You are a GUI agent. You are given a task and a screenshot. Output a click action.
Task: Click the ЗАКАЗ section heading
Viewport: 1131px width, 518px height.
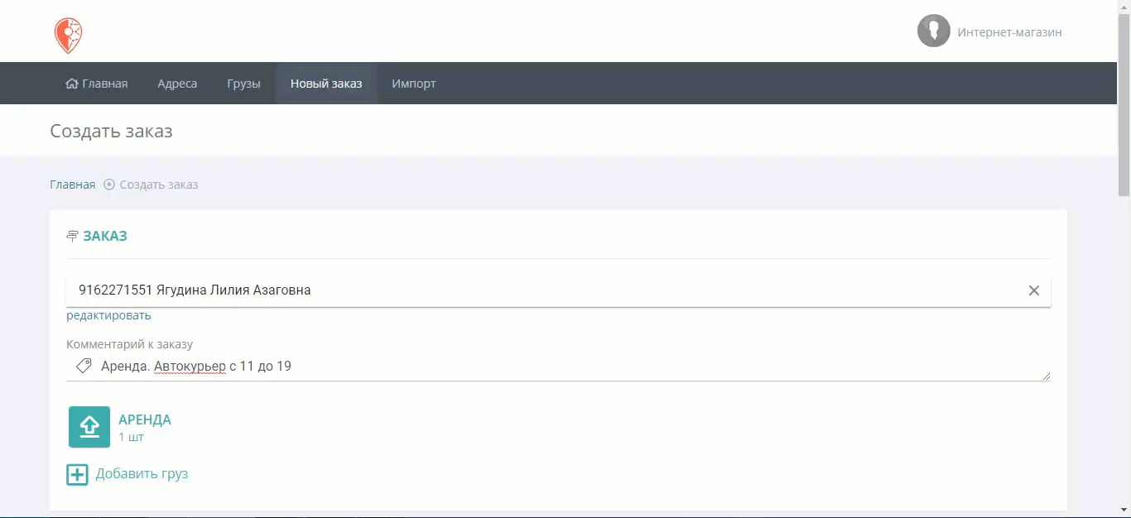[105, 236]
